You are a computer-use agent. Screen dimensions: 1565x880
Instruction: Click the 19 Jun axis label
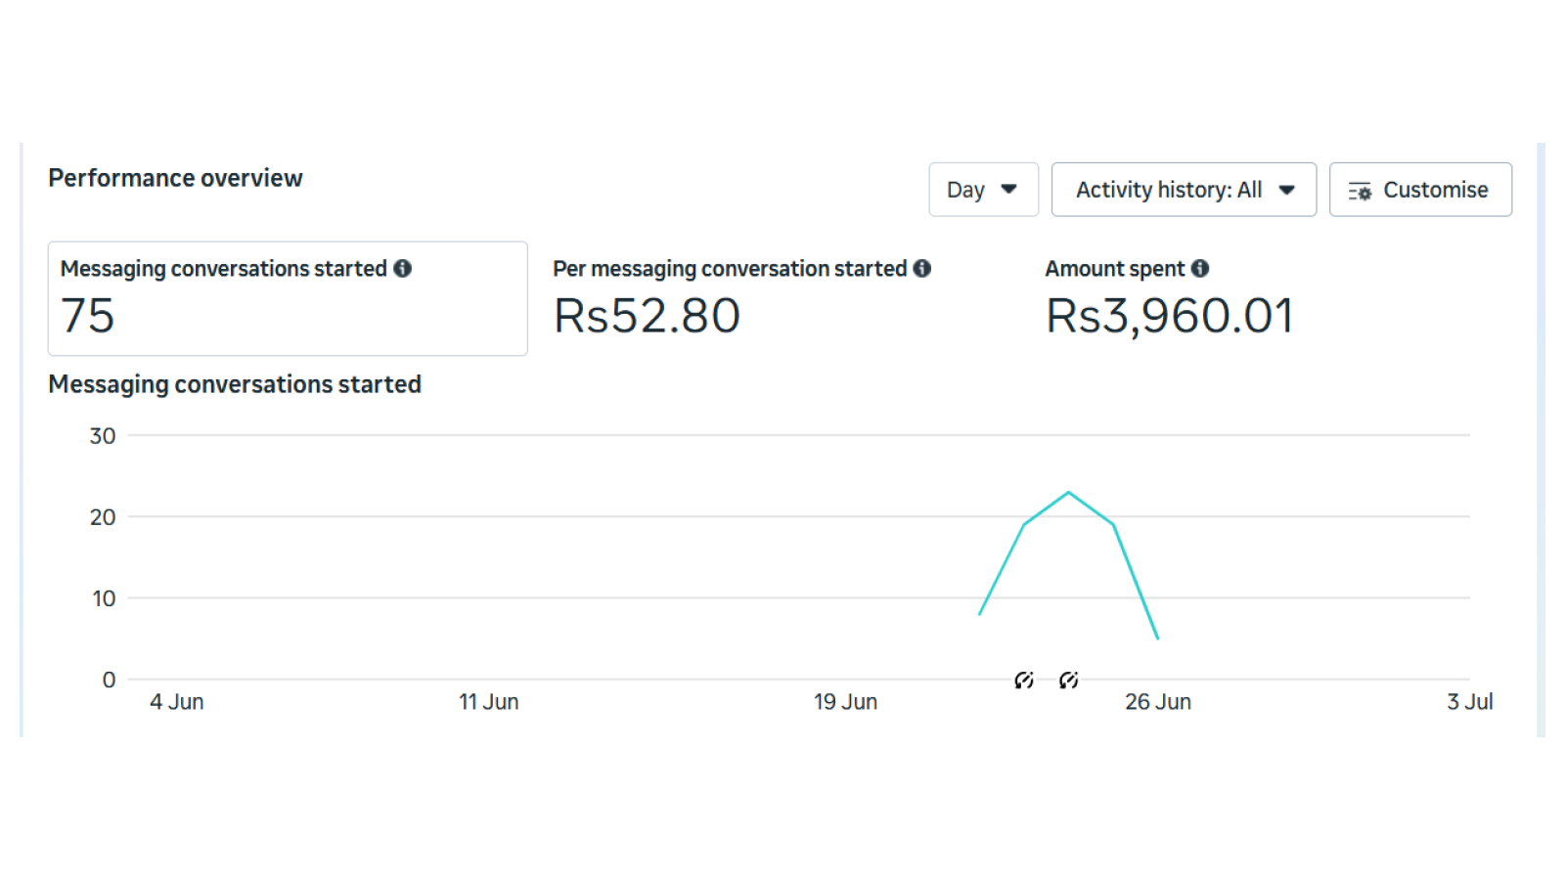846,702
